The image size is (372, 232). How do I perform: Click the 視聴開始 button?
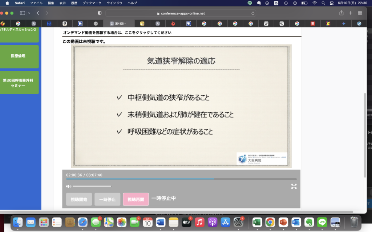pos(79,199)
